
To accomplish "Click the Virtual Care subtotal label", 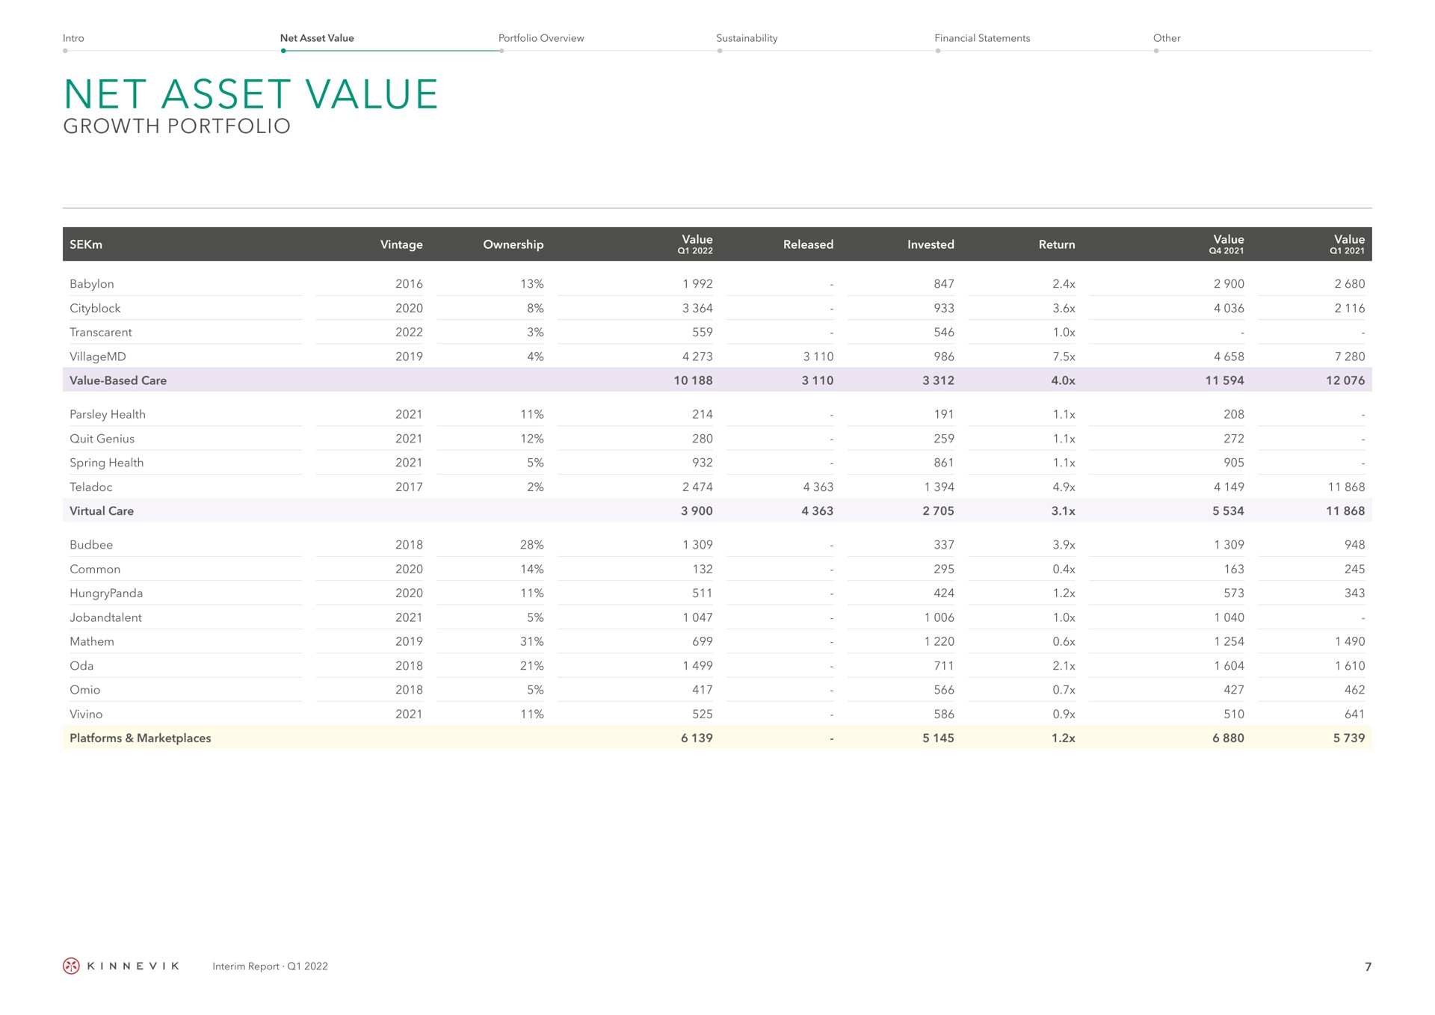I will click(102, 511).
